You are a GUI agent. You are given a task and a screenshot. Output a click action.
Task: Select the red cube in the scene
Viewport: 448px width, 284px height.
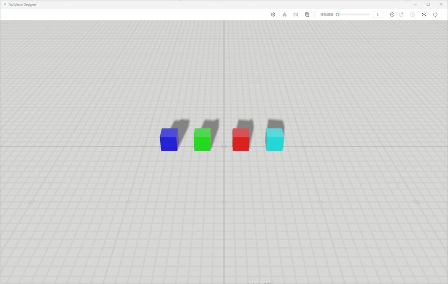pos(241,140)
